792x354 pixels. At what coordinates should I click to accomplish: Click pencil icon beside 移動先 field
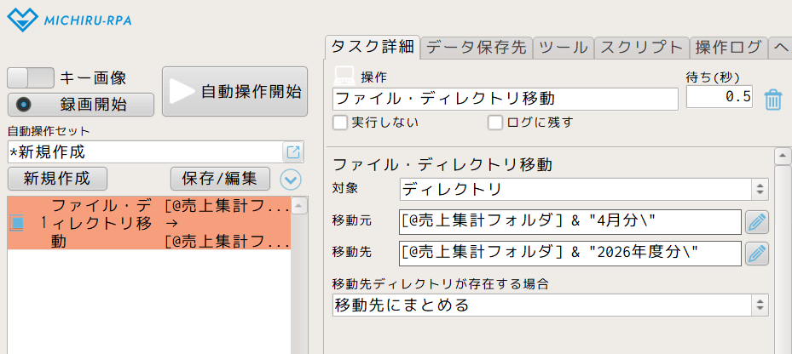(x=757, y=254)
